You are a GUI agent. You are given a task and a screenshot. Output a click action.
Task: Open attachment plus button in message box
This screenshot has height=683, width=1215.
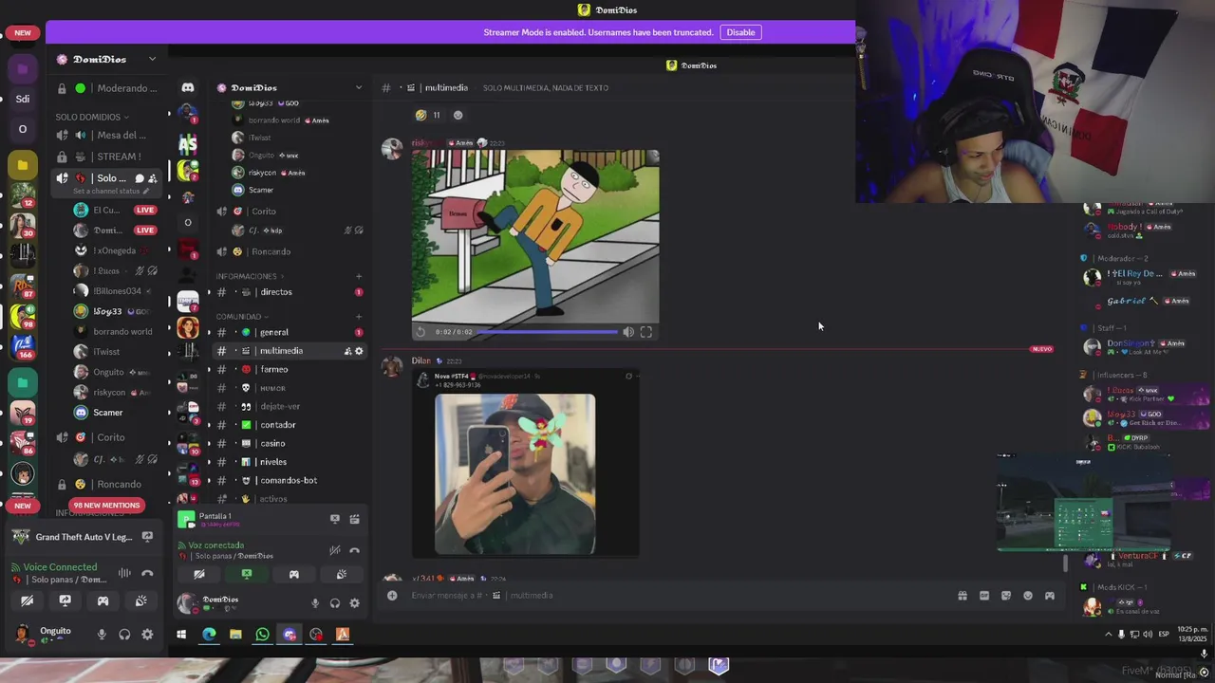(392, 596)
